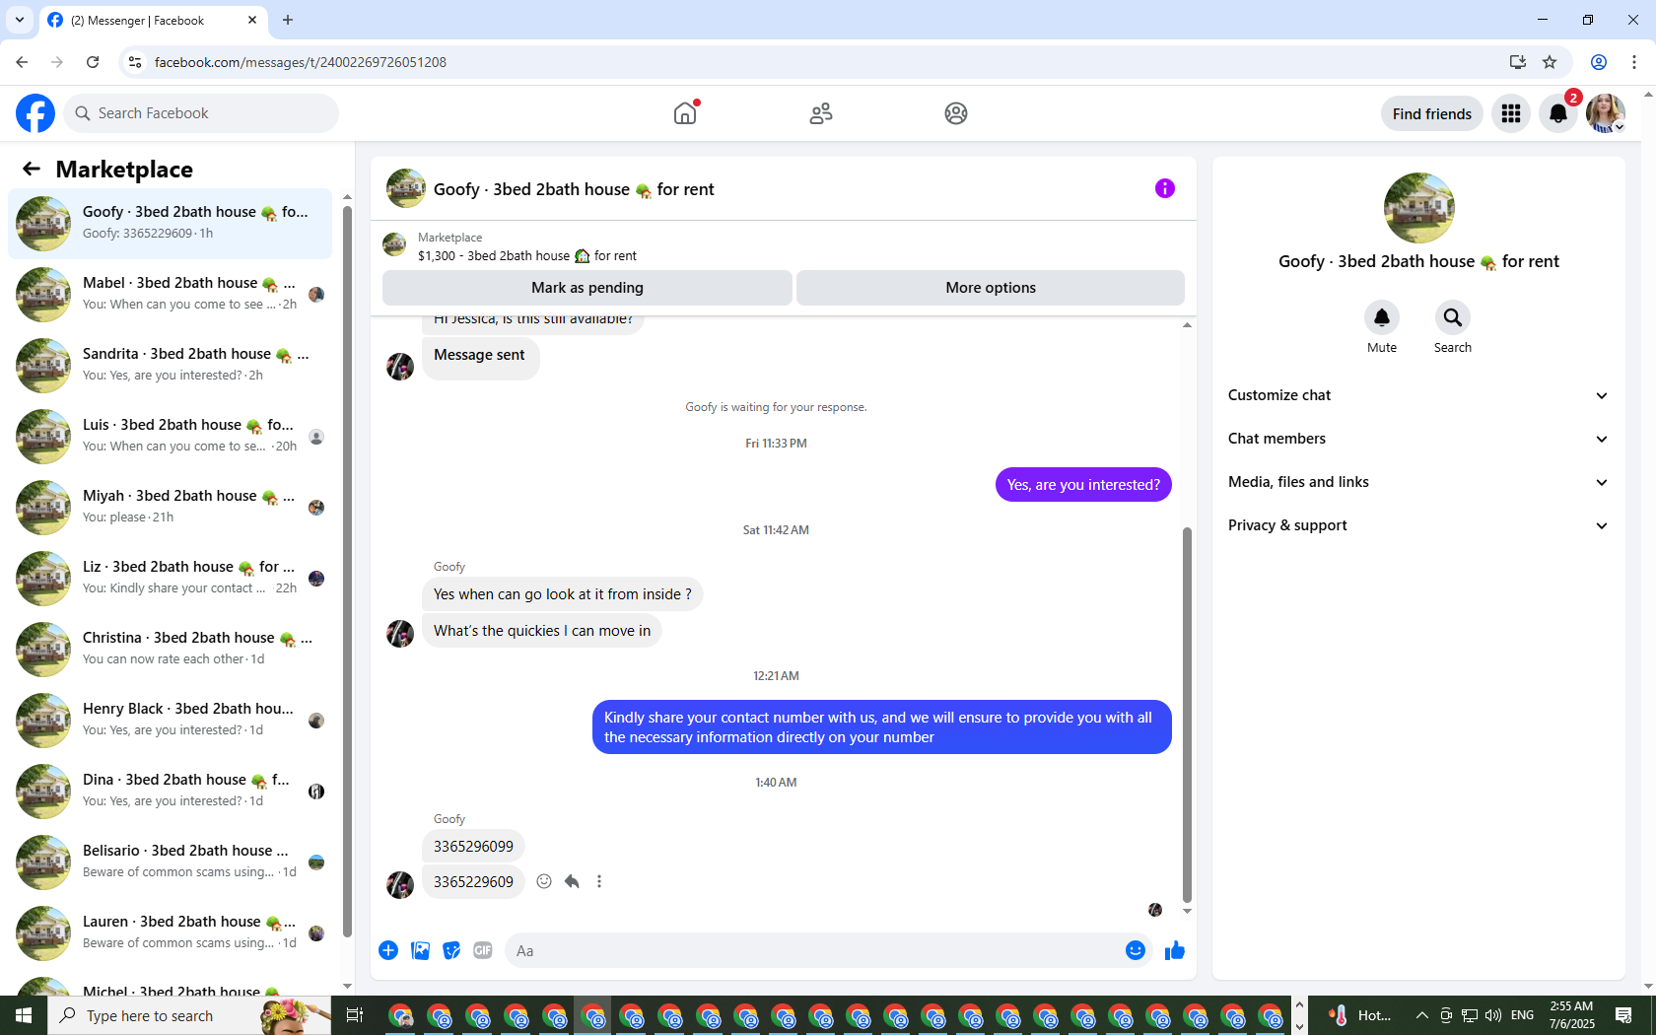
Task: Open Liz conversation
Action: pos(171,578)
